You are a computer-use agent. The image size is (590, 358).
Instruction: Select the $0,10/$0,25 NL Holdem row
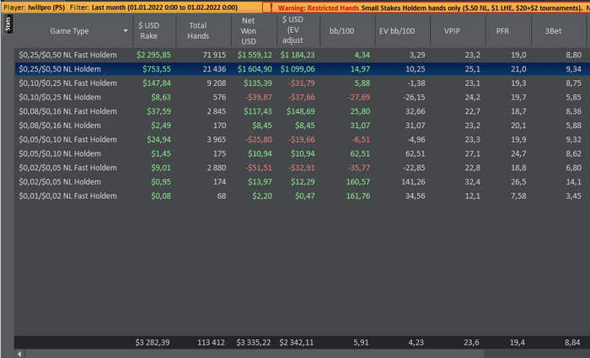tap(301, 98)
